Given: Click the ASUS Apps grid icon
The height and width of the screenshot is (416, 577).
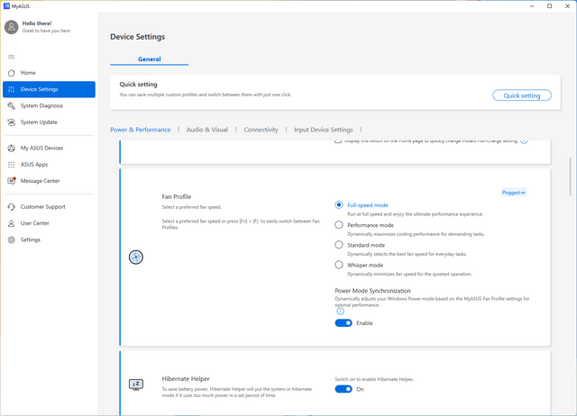Looking at the screenshot, I should click(x=12, y=165).
